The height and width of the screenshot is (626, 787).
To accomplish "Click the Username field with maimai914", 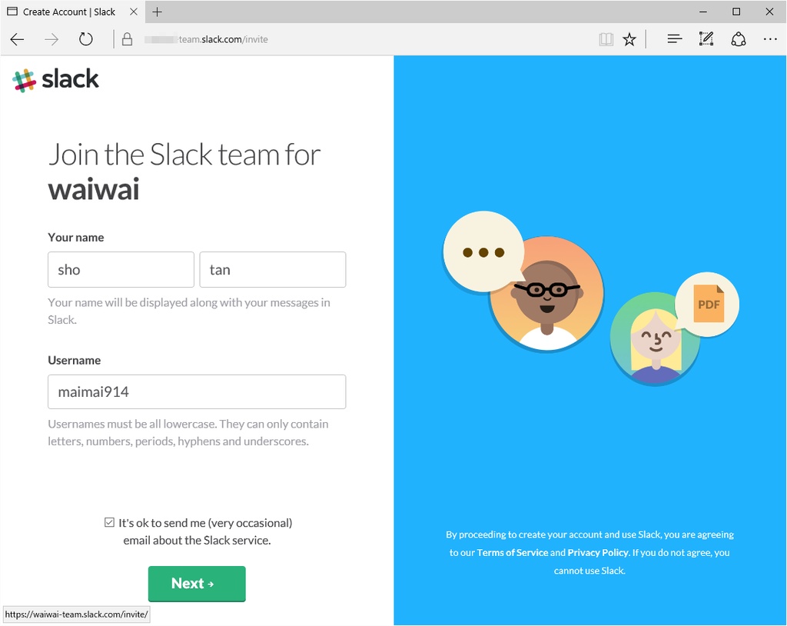I will [x=197, y=392].
